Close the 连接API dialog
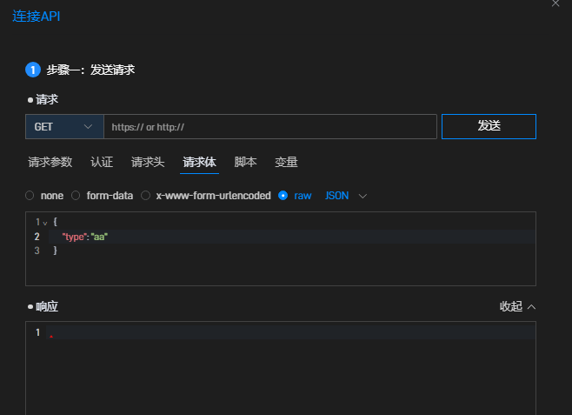This screenshot has height=415, width=572. (x=556, y=3)
